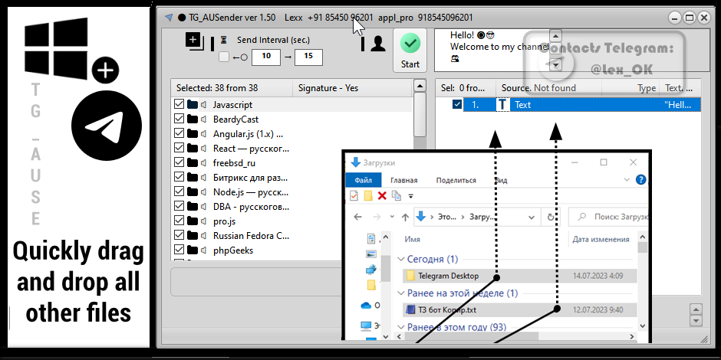Uncheck the BeardyCast chat checkbox
The width and height of the screenshot is (721, 360).
point(179,119)
